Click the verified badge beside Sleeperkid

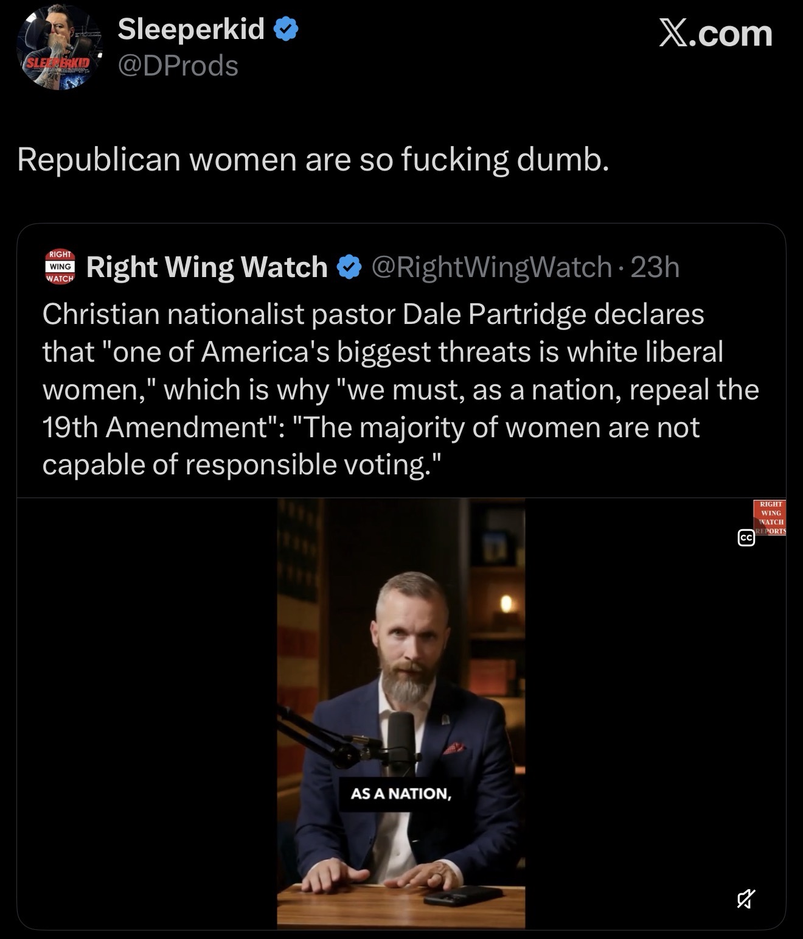[x=286, y=29]
